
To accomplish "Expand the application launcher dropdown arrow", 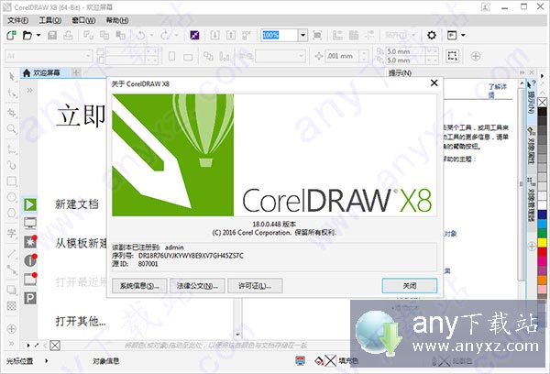I will click(463, 35).
